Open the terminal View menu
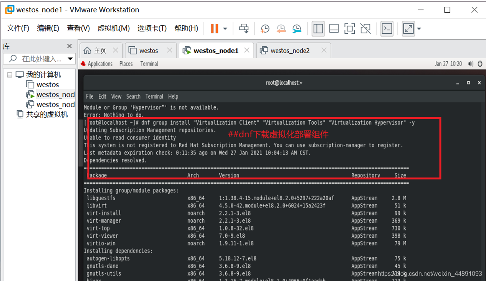Image resolution: width=486 pixels, height=281 pixels. pyautogui.click(x=116, y=96)
